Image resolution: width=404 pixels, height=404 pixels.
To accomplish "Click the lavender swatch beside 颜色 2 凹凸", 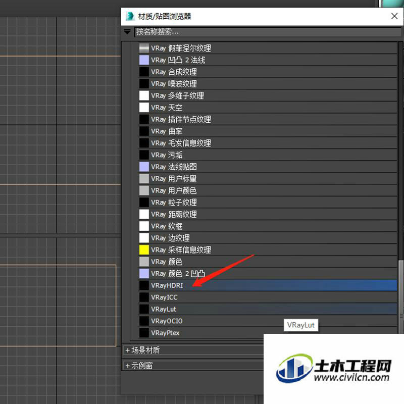I will tap(144, 273).
